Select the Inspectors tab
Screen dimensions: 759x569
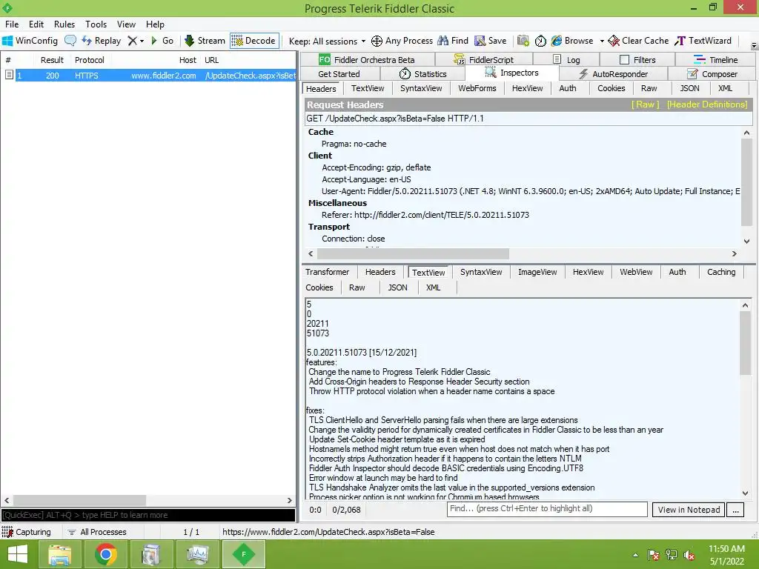[x=511, y=73]
